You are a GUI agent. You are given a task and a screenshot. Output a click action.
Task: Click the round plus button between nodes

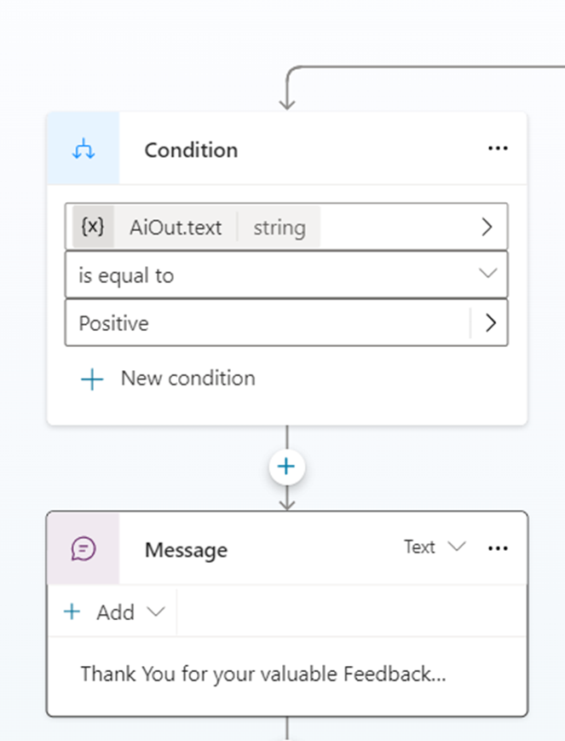pos(286,466)
